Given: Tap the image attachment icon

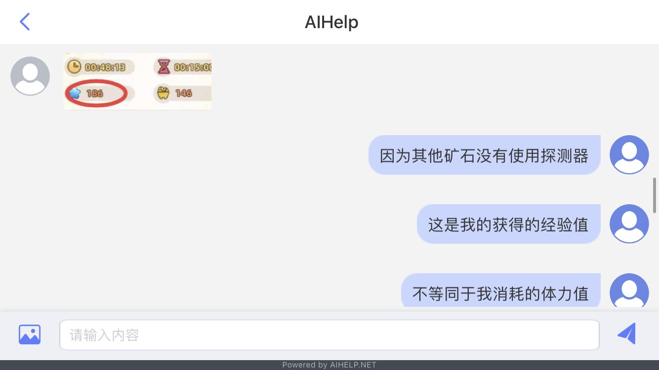Looking at the screenshot, I should tap(30, 334).
